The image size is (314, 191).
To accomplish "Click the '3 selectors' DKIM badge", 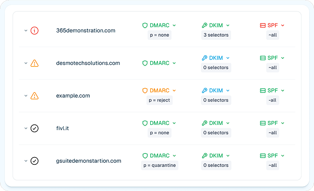I will tap(216, 35).
